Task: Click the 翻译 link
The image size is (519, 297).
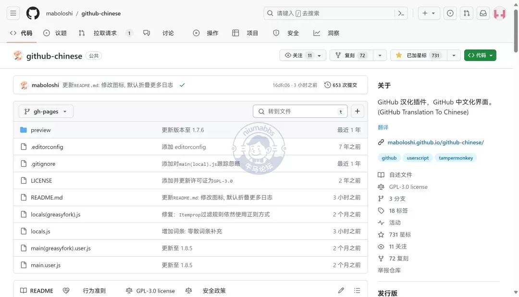Action: pyautogui.click(x=383, y=127)
